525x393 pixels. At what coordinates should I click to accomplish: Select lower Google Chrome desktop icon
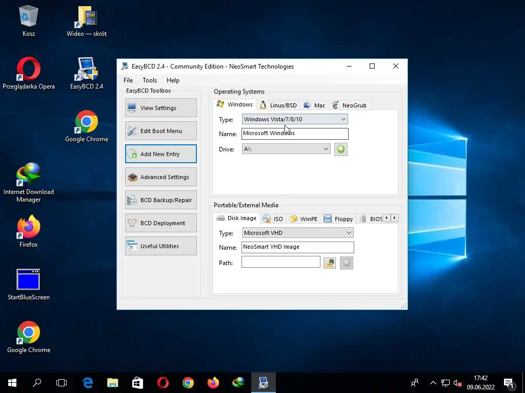coord(29,337)
